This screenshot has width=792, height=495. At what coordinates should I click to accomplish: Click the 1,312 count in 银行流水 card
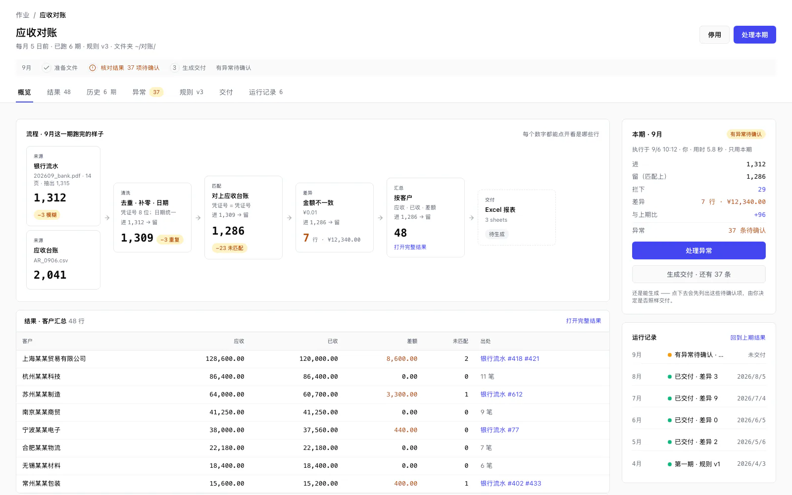(x=50, y=198)
